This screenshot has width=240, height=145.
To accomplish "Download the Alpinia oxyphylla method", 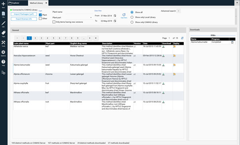I will click(163, 83).
